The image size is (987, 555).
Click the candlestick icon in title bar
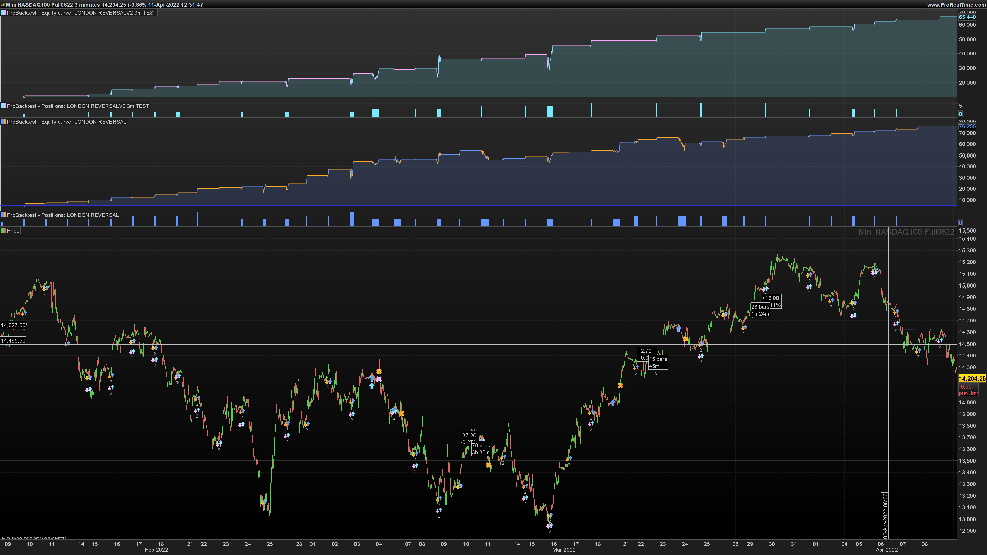[3, 5]
